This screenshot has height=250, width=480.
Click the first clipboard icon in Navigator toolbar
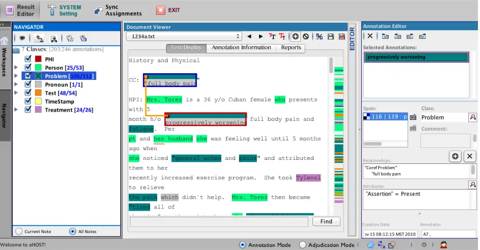(x=70, y=38)
